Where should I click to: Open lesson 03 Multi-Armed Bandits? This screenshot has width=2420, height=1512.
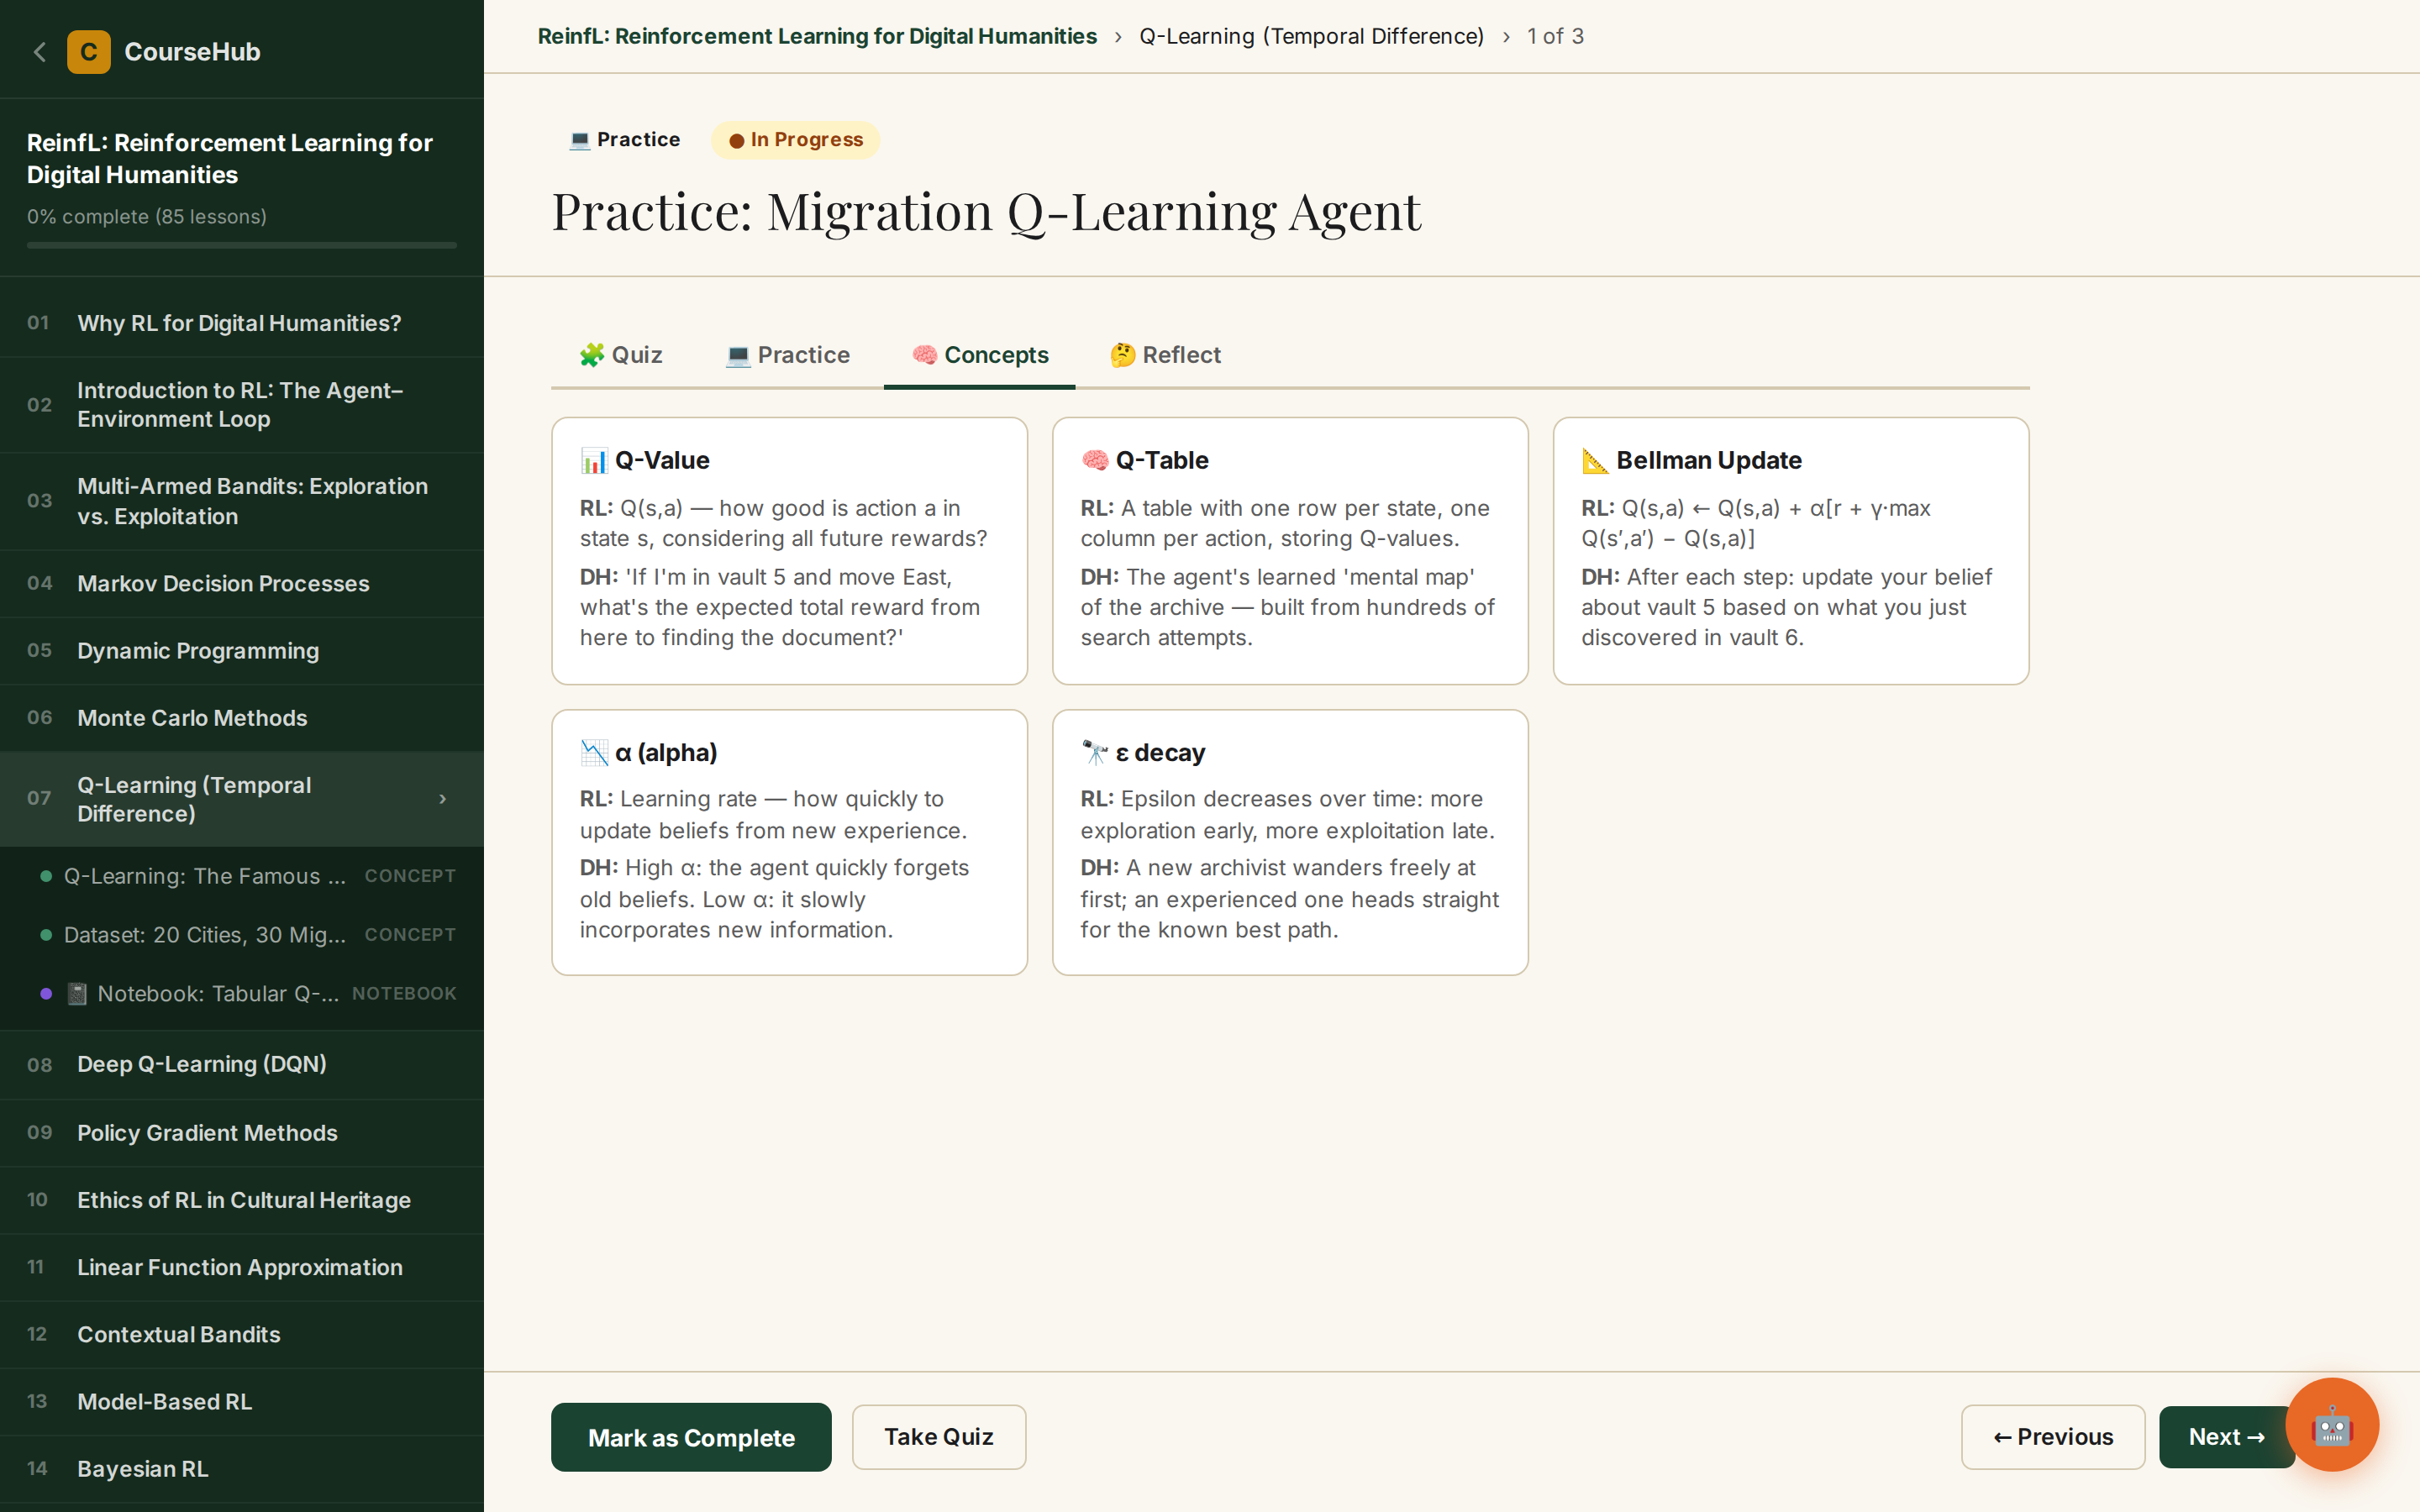coord(242,501)
